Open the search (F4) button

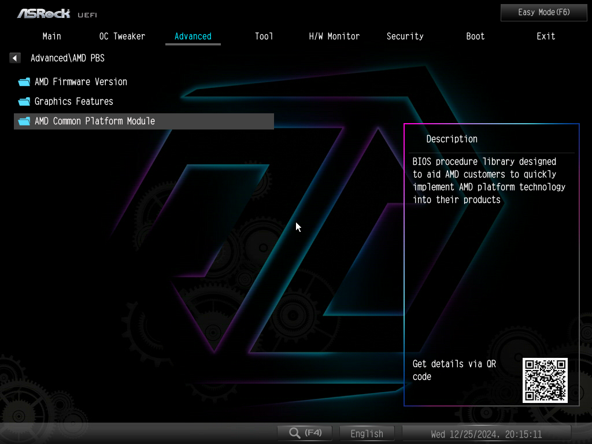click(x=305, y=433)
